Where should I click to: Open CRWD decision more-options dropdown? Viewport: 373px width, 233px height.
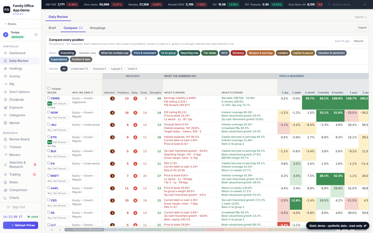coord(68,103)
